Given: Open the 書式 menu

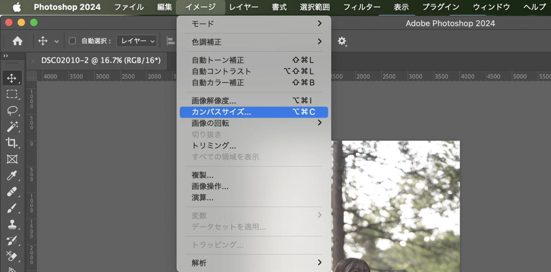Looking at the screenshot, I should pos(279,7).
